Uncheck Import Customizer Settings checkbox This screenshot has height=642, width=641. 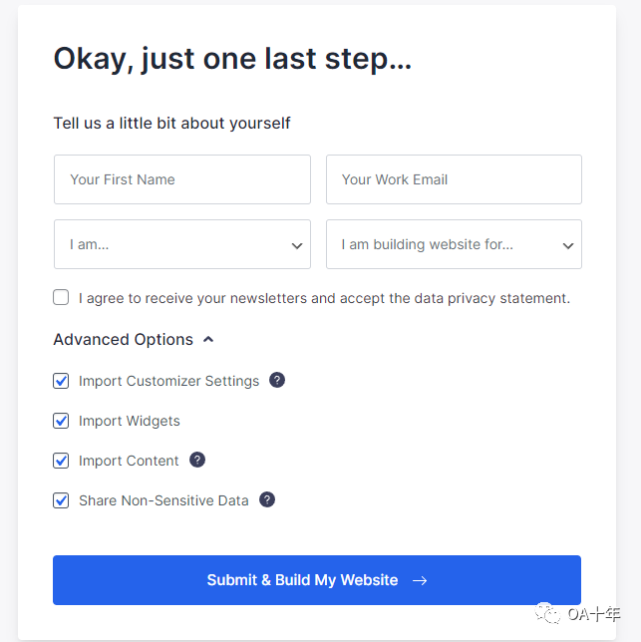pos(62,381)
